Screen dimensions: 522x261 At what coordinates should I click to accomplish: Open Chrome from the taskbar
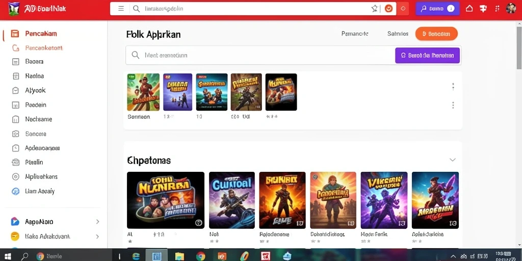[x=200, y=256]
